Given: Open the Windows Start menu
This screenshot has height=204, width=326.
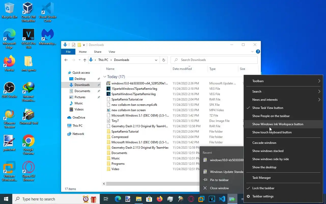Looking at the screenshot, I should pos(6,199).
